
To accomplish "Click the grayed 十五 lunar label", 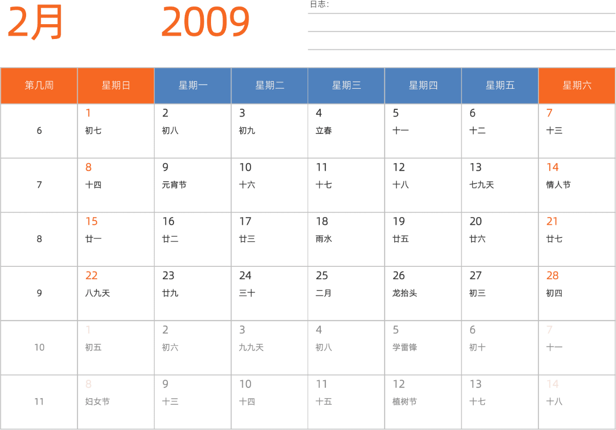I will coord(324,402).
